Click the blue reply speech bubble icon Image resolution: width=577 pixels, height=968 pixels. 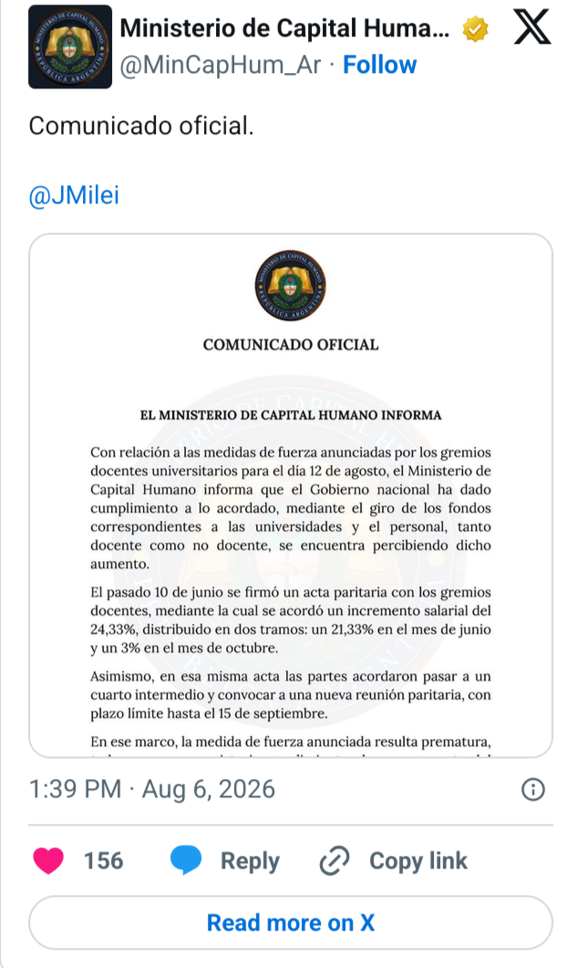(185, 860)
